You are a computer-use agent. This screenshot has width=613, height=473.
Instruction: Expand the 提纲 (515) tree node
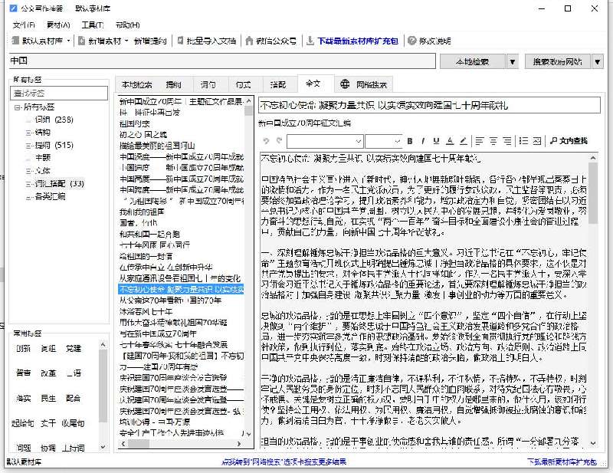28,146
